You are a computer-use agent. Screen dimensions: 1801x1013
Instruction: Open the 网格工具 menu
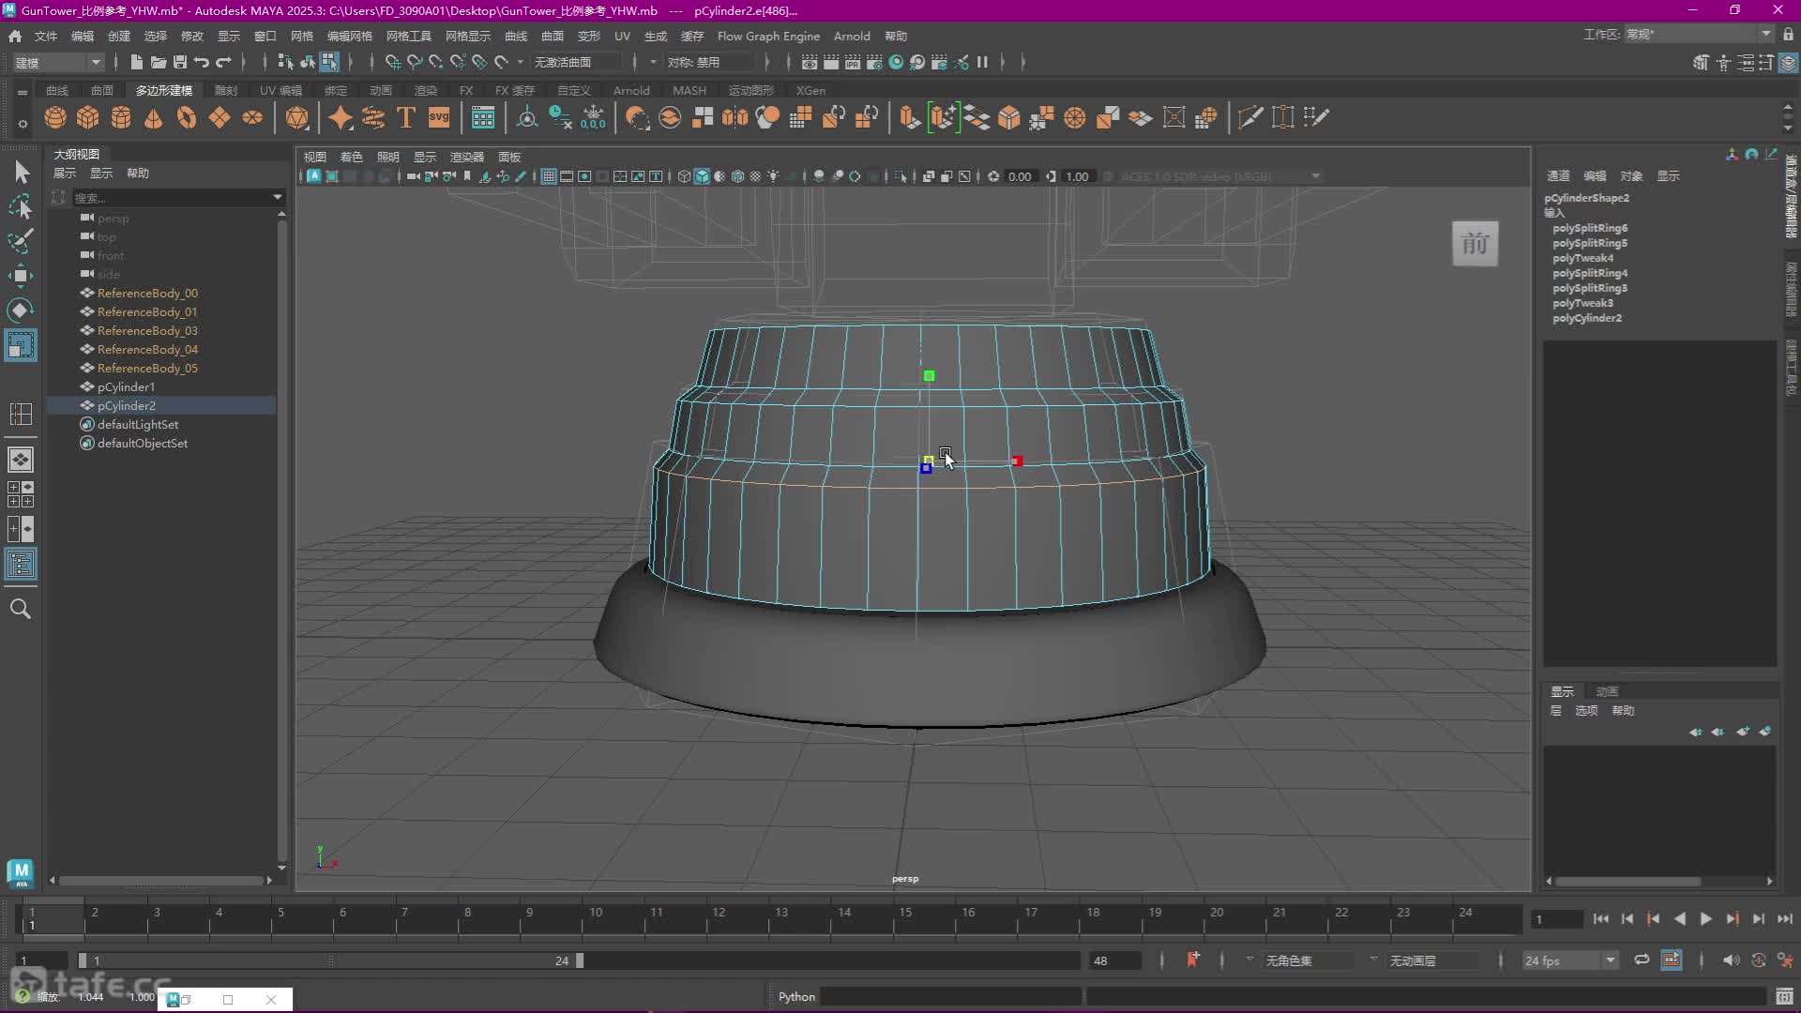point(408,36)
